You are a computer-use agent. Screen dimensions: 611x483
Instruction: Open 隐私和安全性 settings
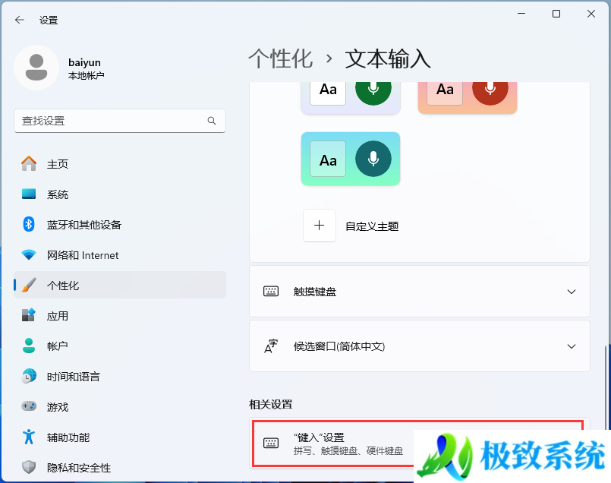[120, 467]
